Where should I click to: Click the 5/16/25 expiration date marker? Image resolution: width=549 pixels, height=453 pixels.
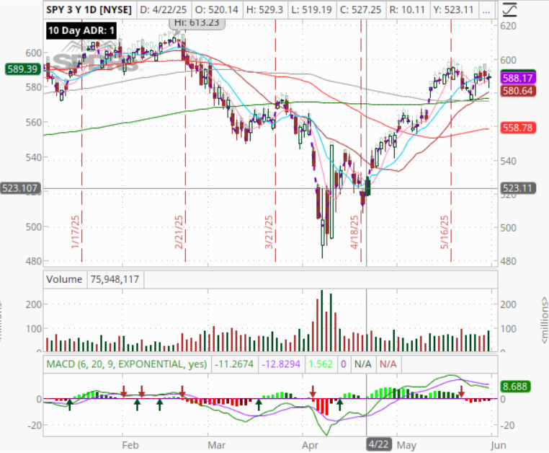tap(445, 232)
